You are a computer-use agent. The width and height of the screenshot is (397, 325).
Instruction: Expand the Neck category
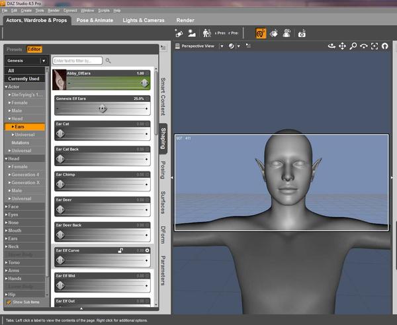[x=7, y=246]
